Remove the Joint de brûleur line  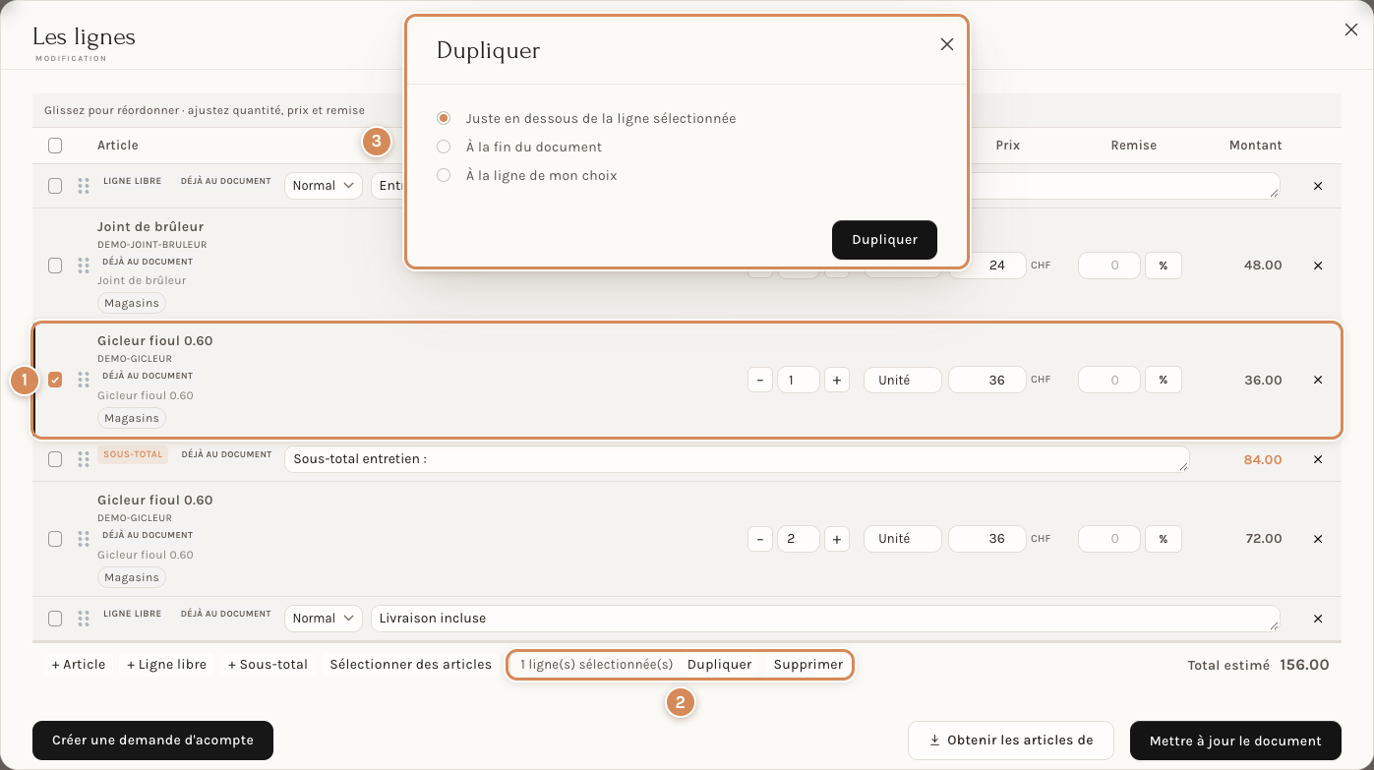tap(1318, 266)
